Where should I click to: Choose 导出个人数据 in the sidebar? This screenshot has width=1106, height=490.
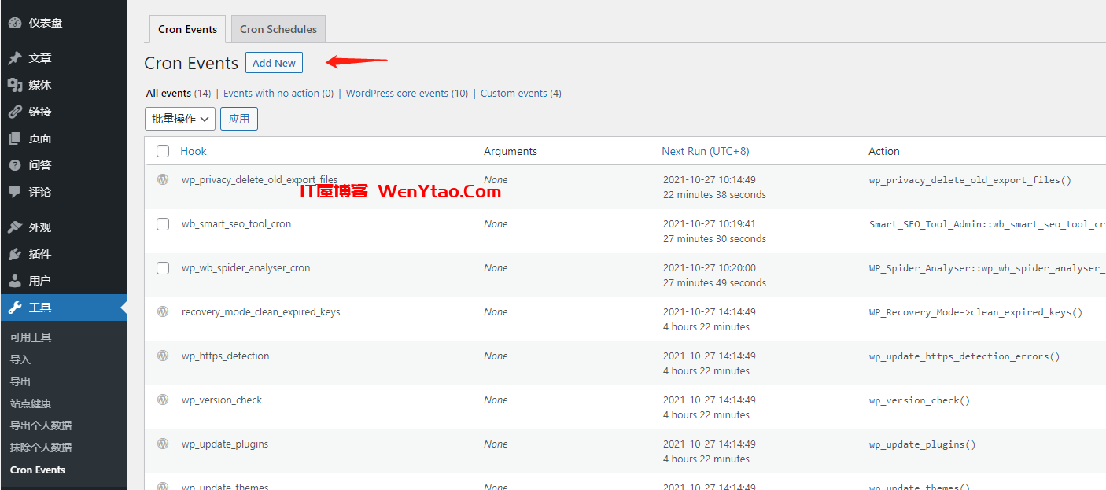pos(41,426)
